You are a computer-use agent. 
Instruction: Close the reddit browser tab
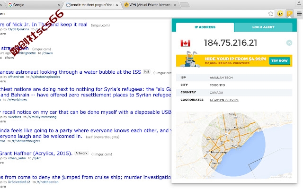click(117, 5)
